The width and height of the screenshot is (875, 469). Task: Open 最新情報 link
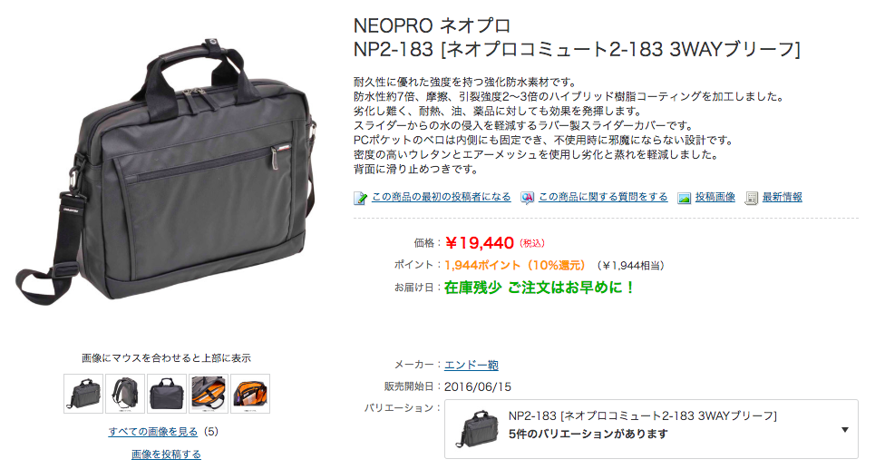[x=782, y=197]
